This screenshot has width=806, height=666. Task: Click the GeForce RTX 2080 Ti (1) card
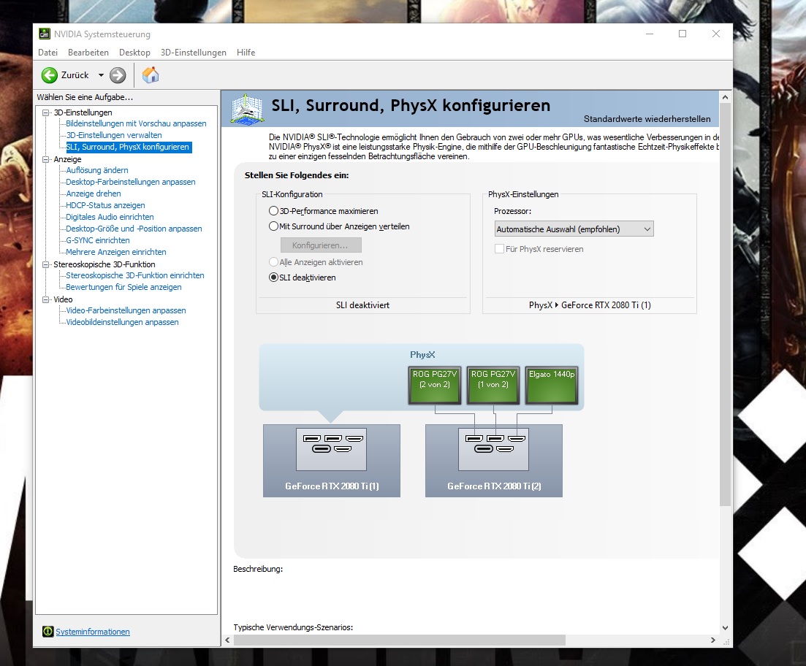click(332, 461)
